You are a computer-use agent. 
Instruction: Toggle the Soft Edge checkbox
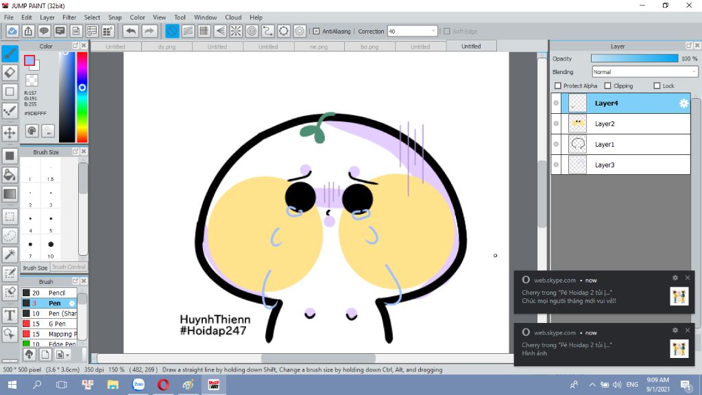click(x=447, y=32)
